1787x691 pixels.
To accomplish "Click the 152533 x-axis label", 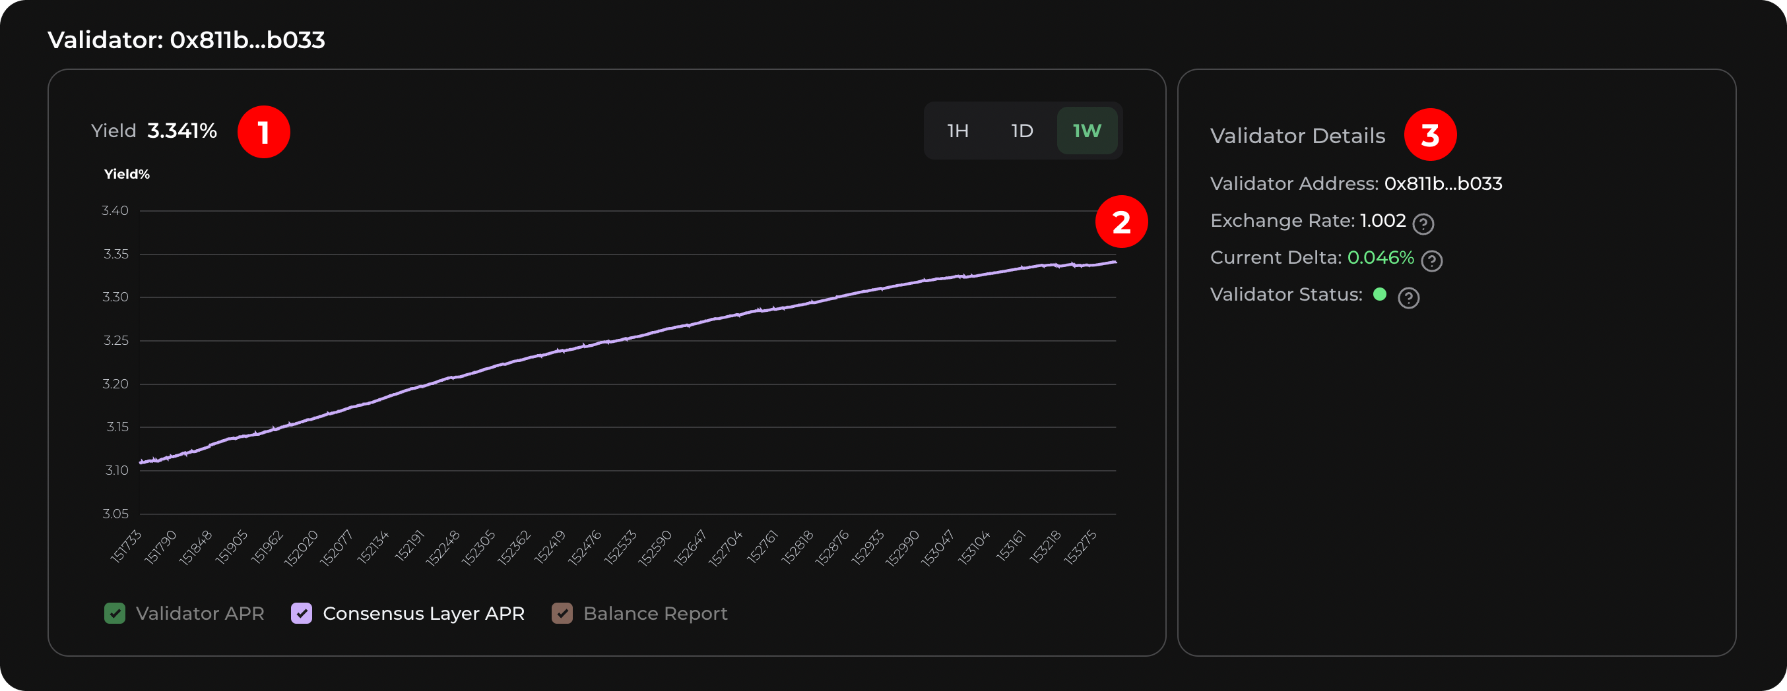I will pos(620,548).
